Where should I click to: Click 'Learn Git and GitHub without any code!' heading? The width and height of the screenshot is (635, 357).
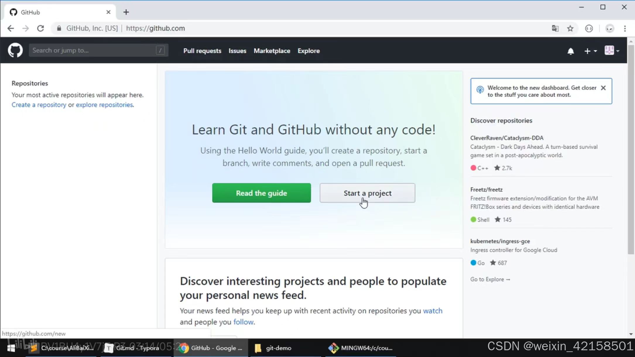point(314,129)
